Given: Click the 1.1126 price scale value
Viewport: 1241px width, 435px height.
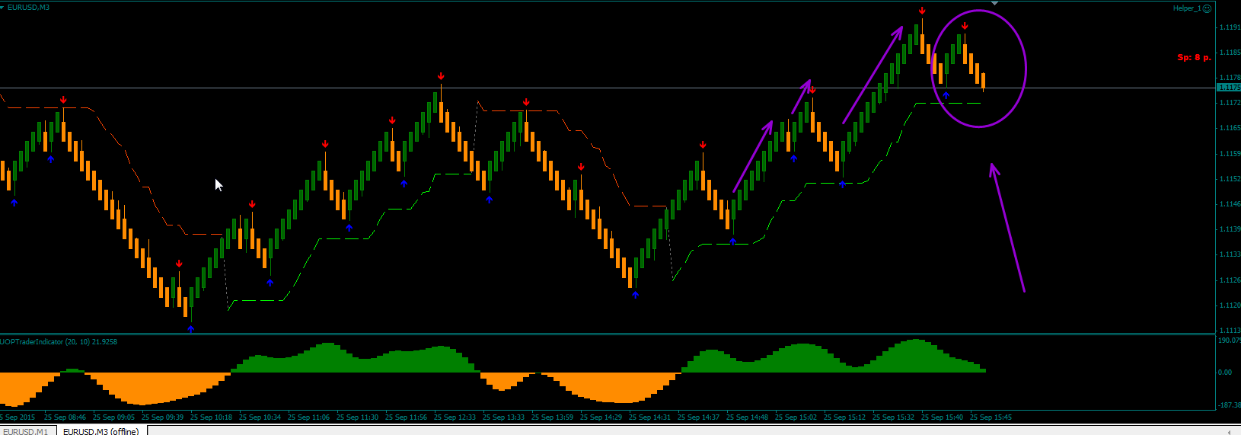Looking at the screenshot, I should 1230,280.
